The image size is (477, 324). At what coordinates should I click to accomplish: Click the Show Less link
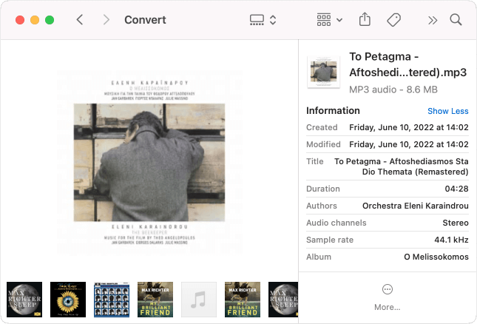click(448, 111)
